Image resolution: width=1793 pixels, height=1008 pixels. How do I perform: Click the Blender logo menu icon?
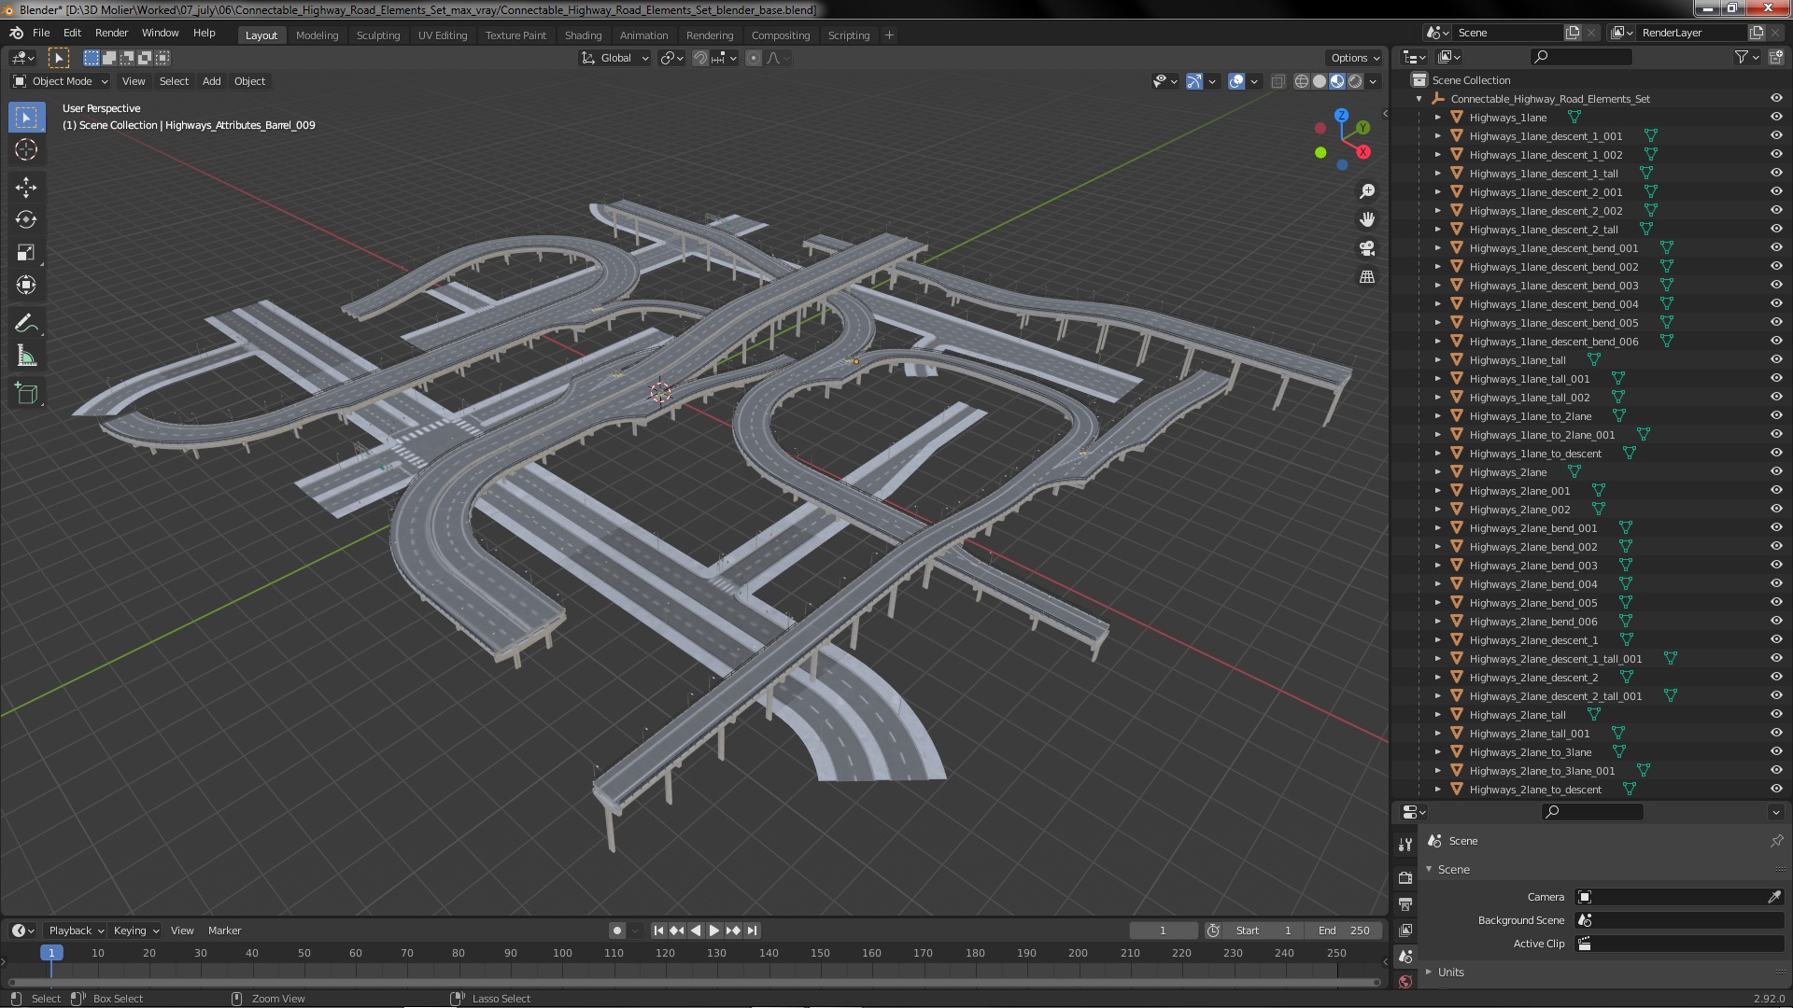click(x=17, y=33)
